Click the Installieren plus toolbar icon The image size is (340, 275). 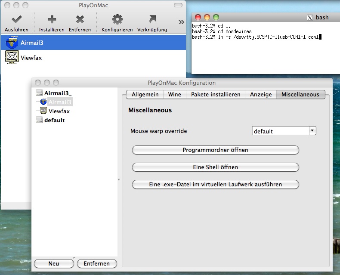52,19
